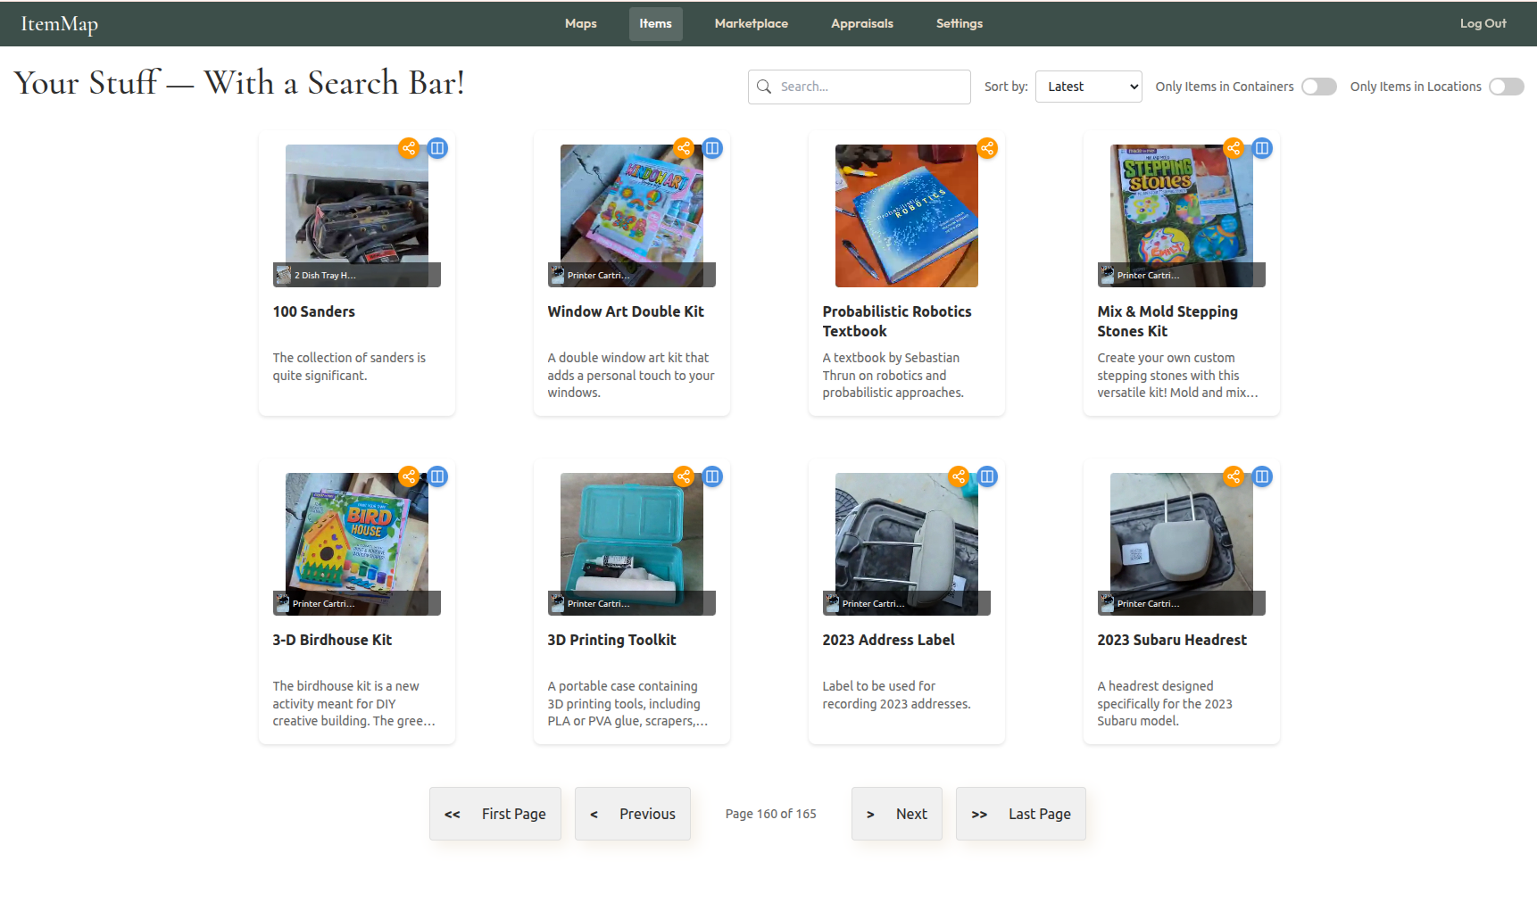1537x911 pixels.
Task: Open split view on the 100 Sanders card
Action: coord(437,148)
